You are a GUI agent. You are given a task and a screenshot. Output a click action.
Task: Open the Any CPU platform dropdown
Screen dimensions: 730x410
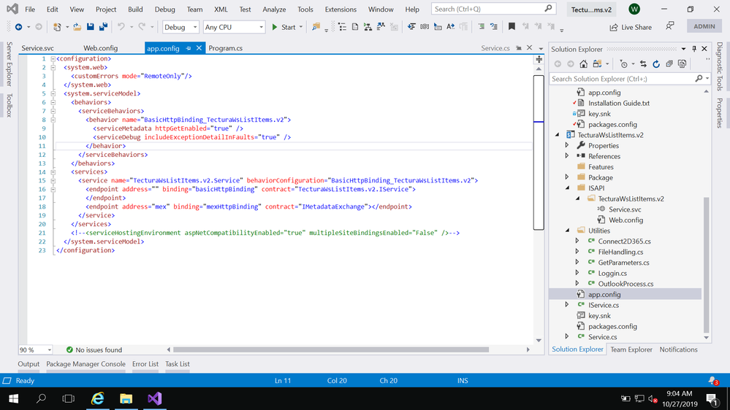(x=233, y=27)
